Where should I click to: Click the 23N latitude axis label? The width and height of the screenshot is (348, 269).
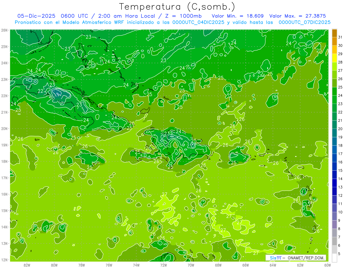4,79
